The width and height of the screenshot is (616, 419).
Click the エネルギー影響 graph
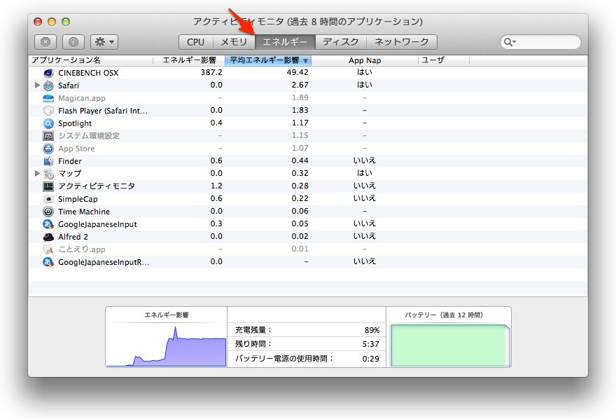[x=167, y=345]
